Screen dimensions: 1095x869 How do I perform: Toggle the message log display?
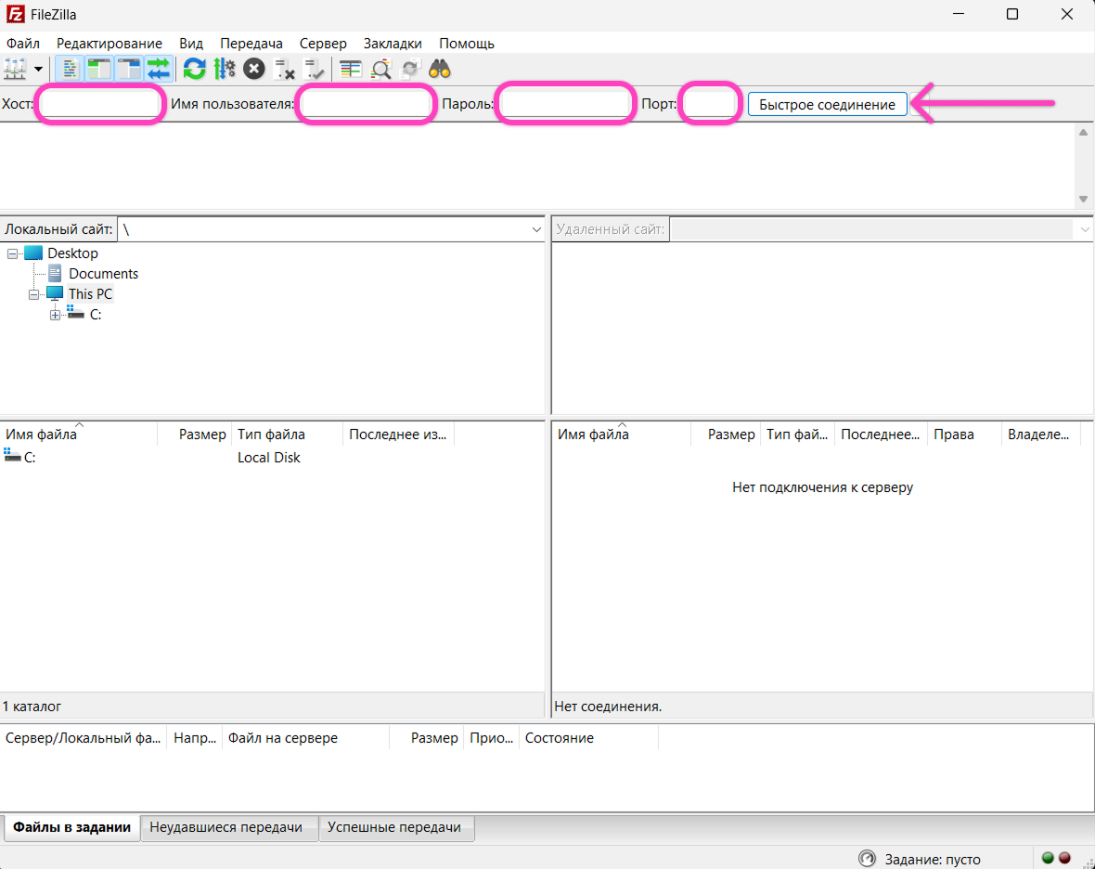pos(70,69)
